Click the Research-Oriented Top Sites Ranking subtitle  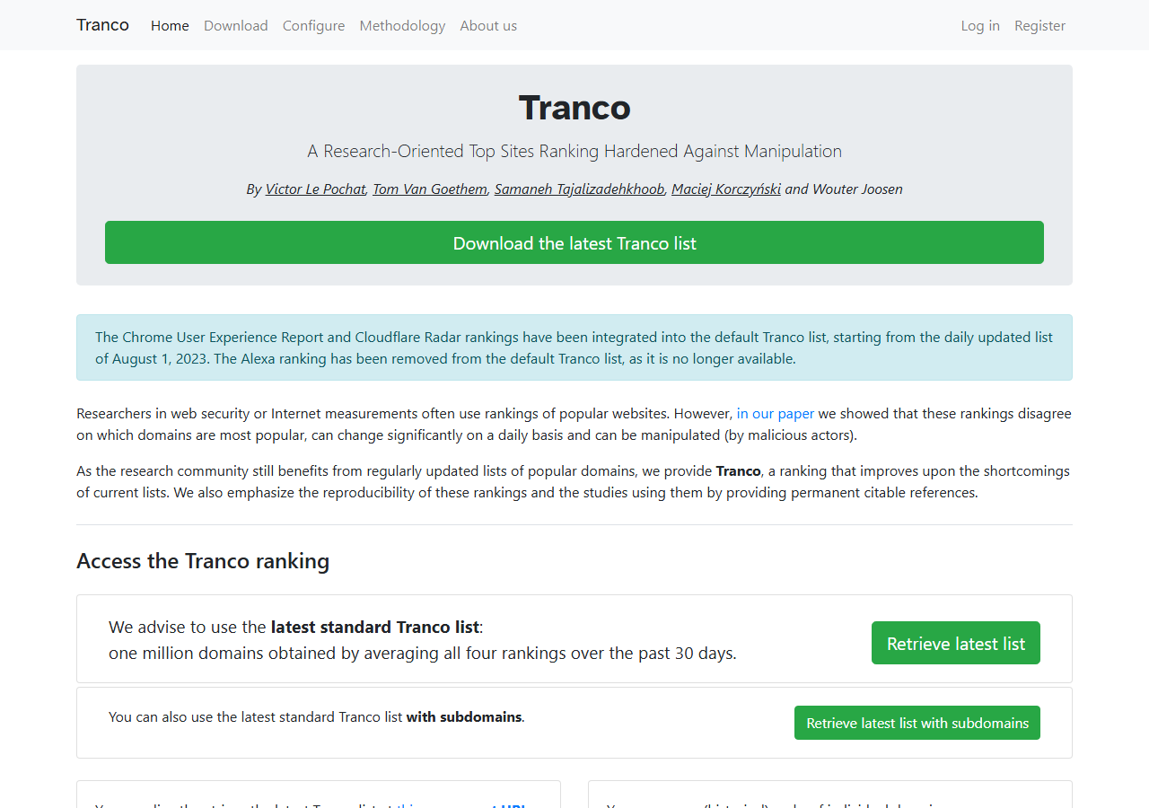(574, 151)
